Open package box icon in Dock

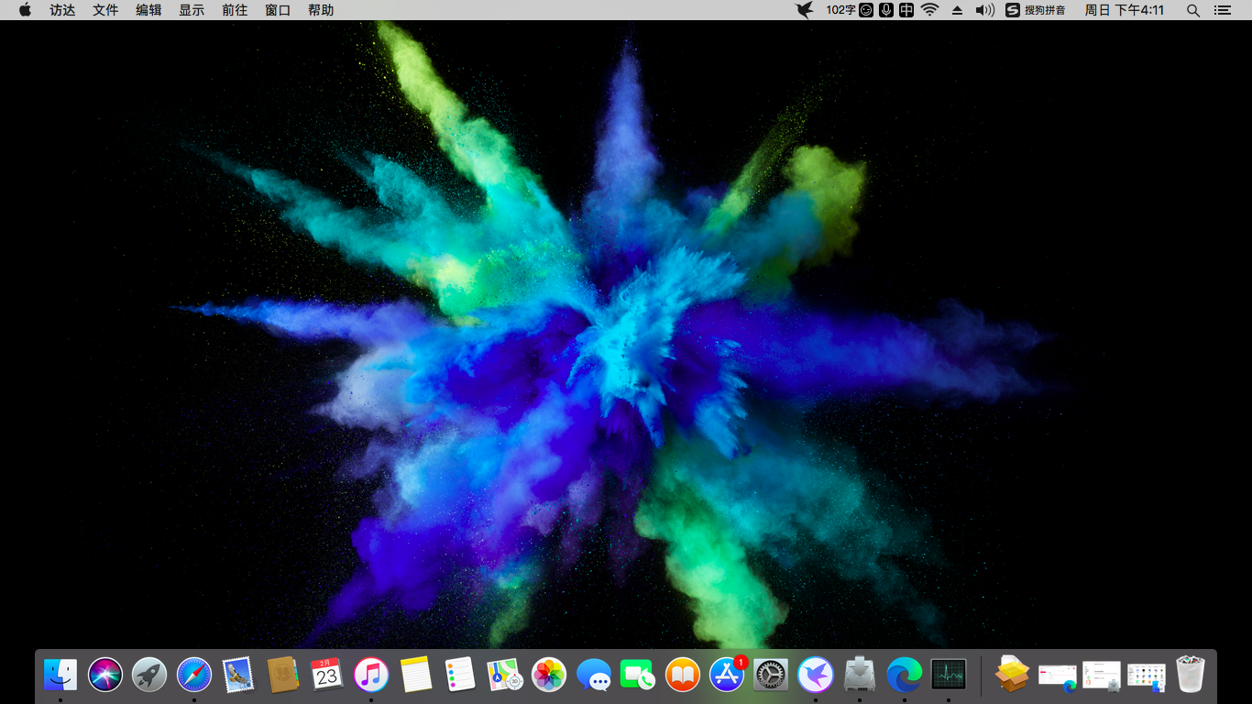(x=1013, y=676)
